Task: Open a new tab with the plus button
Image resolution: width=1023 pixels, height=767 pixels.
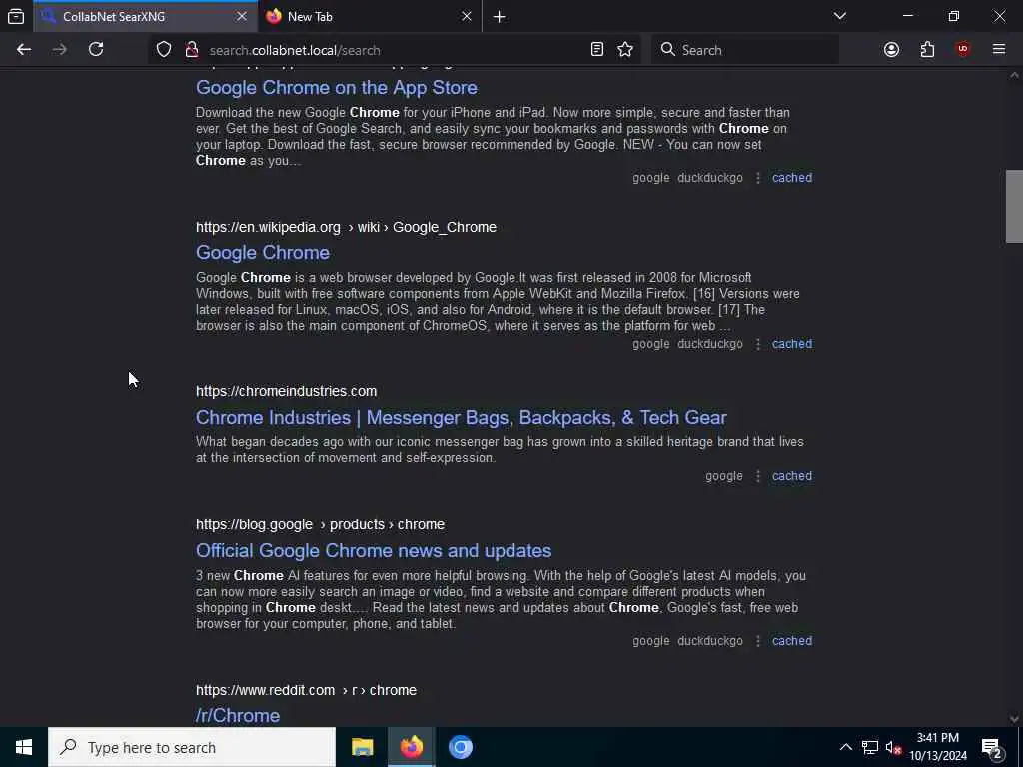Action: (x=500, y=17)
